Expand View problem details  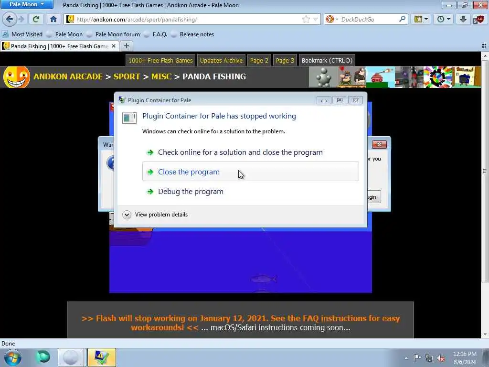click(x=155, y=215)
